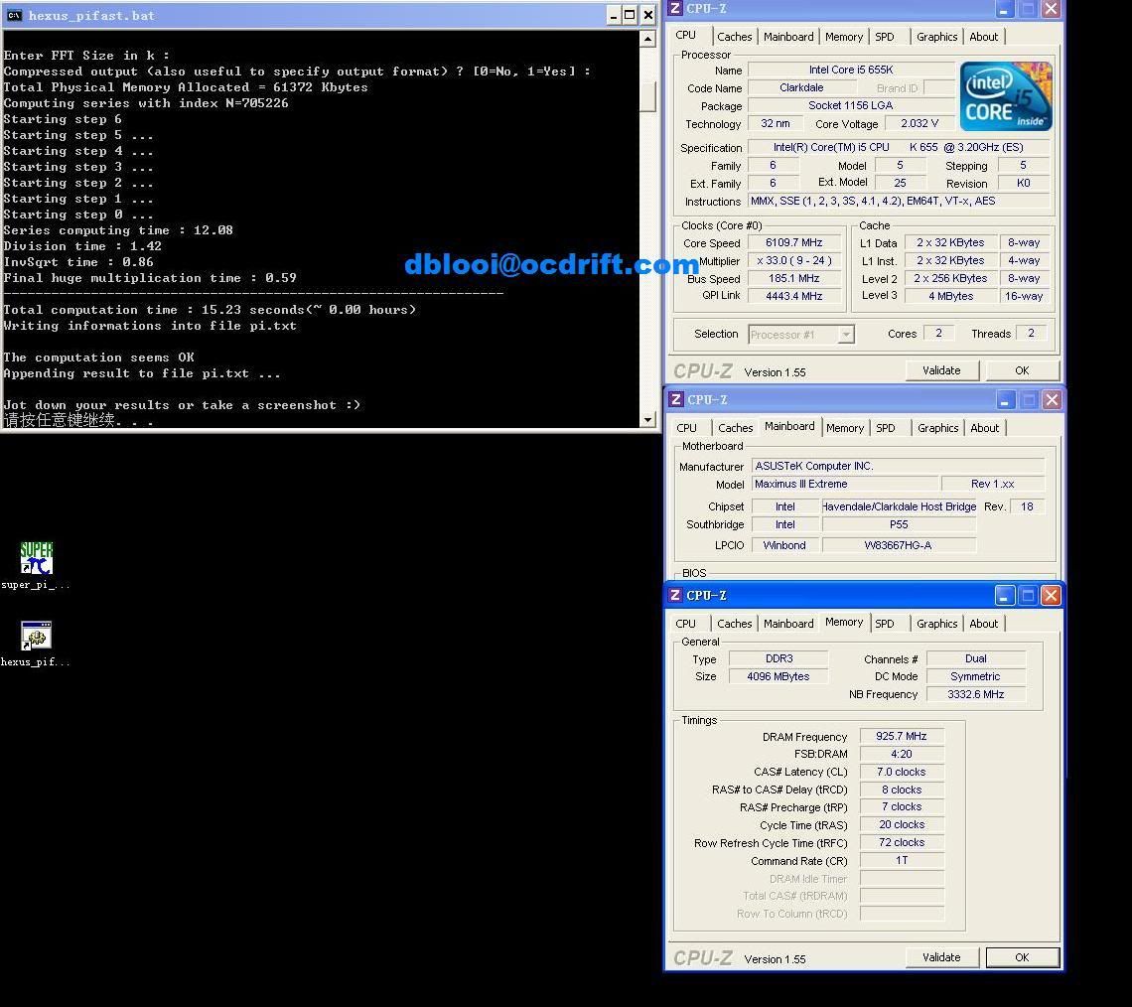Viewport: 1132px width, 1007px height.
Task: Expand the Processor #1 selection dropdown
Action: pyautogui.click(x=846, y=335)
